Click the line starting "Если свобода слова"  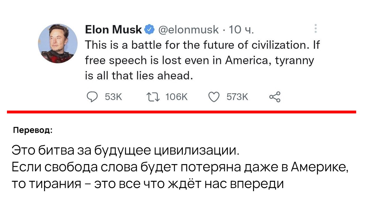tap(180, 168)
